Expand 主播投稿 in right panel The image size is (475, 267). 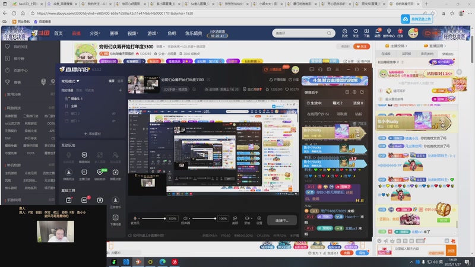(x=396, y=46)
